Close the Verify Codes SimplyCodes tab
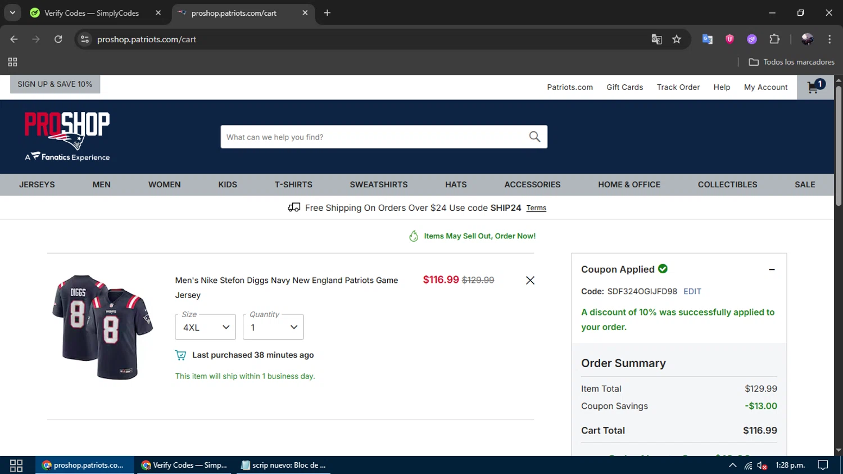 coord(158,13)
